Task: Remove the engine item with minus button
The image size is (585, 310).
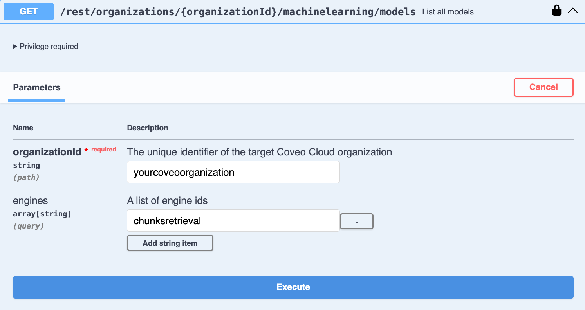Action: tap(356, 221)
